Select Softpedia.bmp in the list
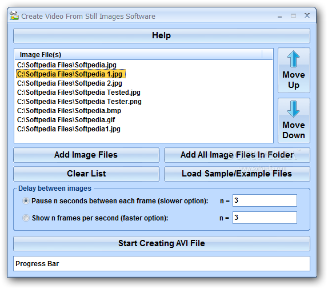Viewport: 328px width, 289px height. (x=69, y=111)
